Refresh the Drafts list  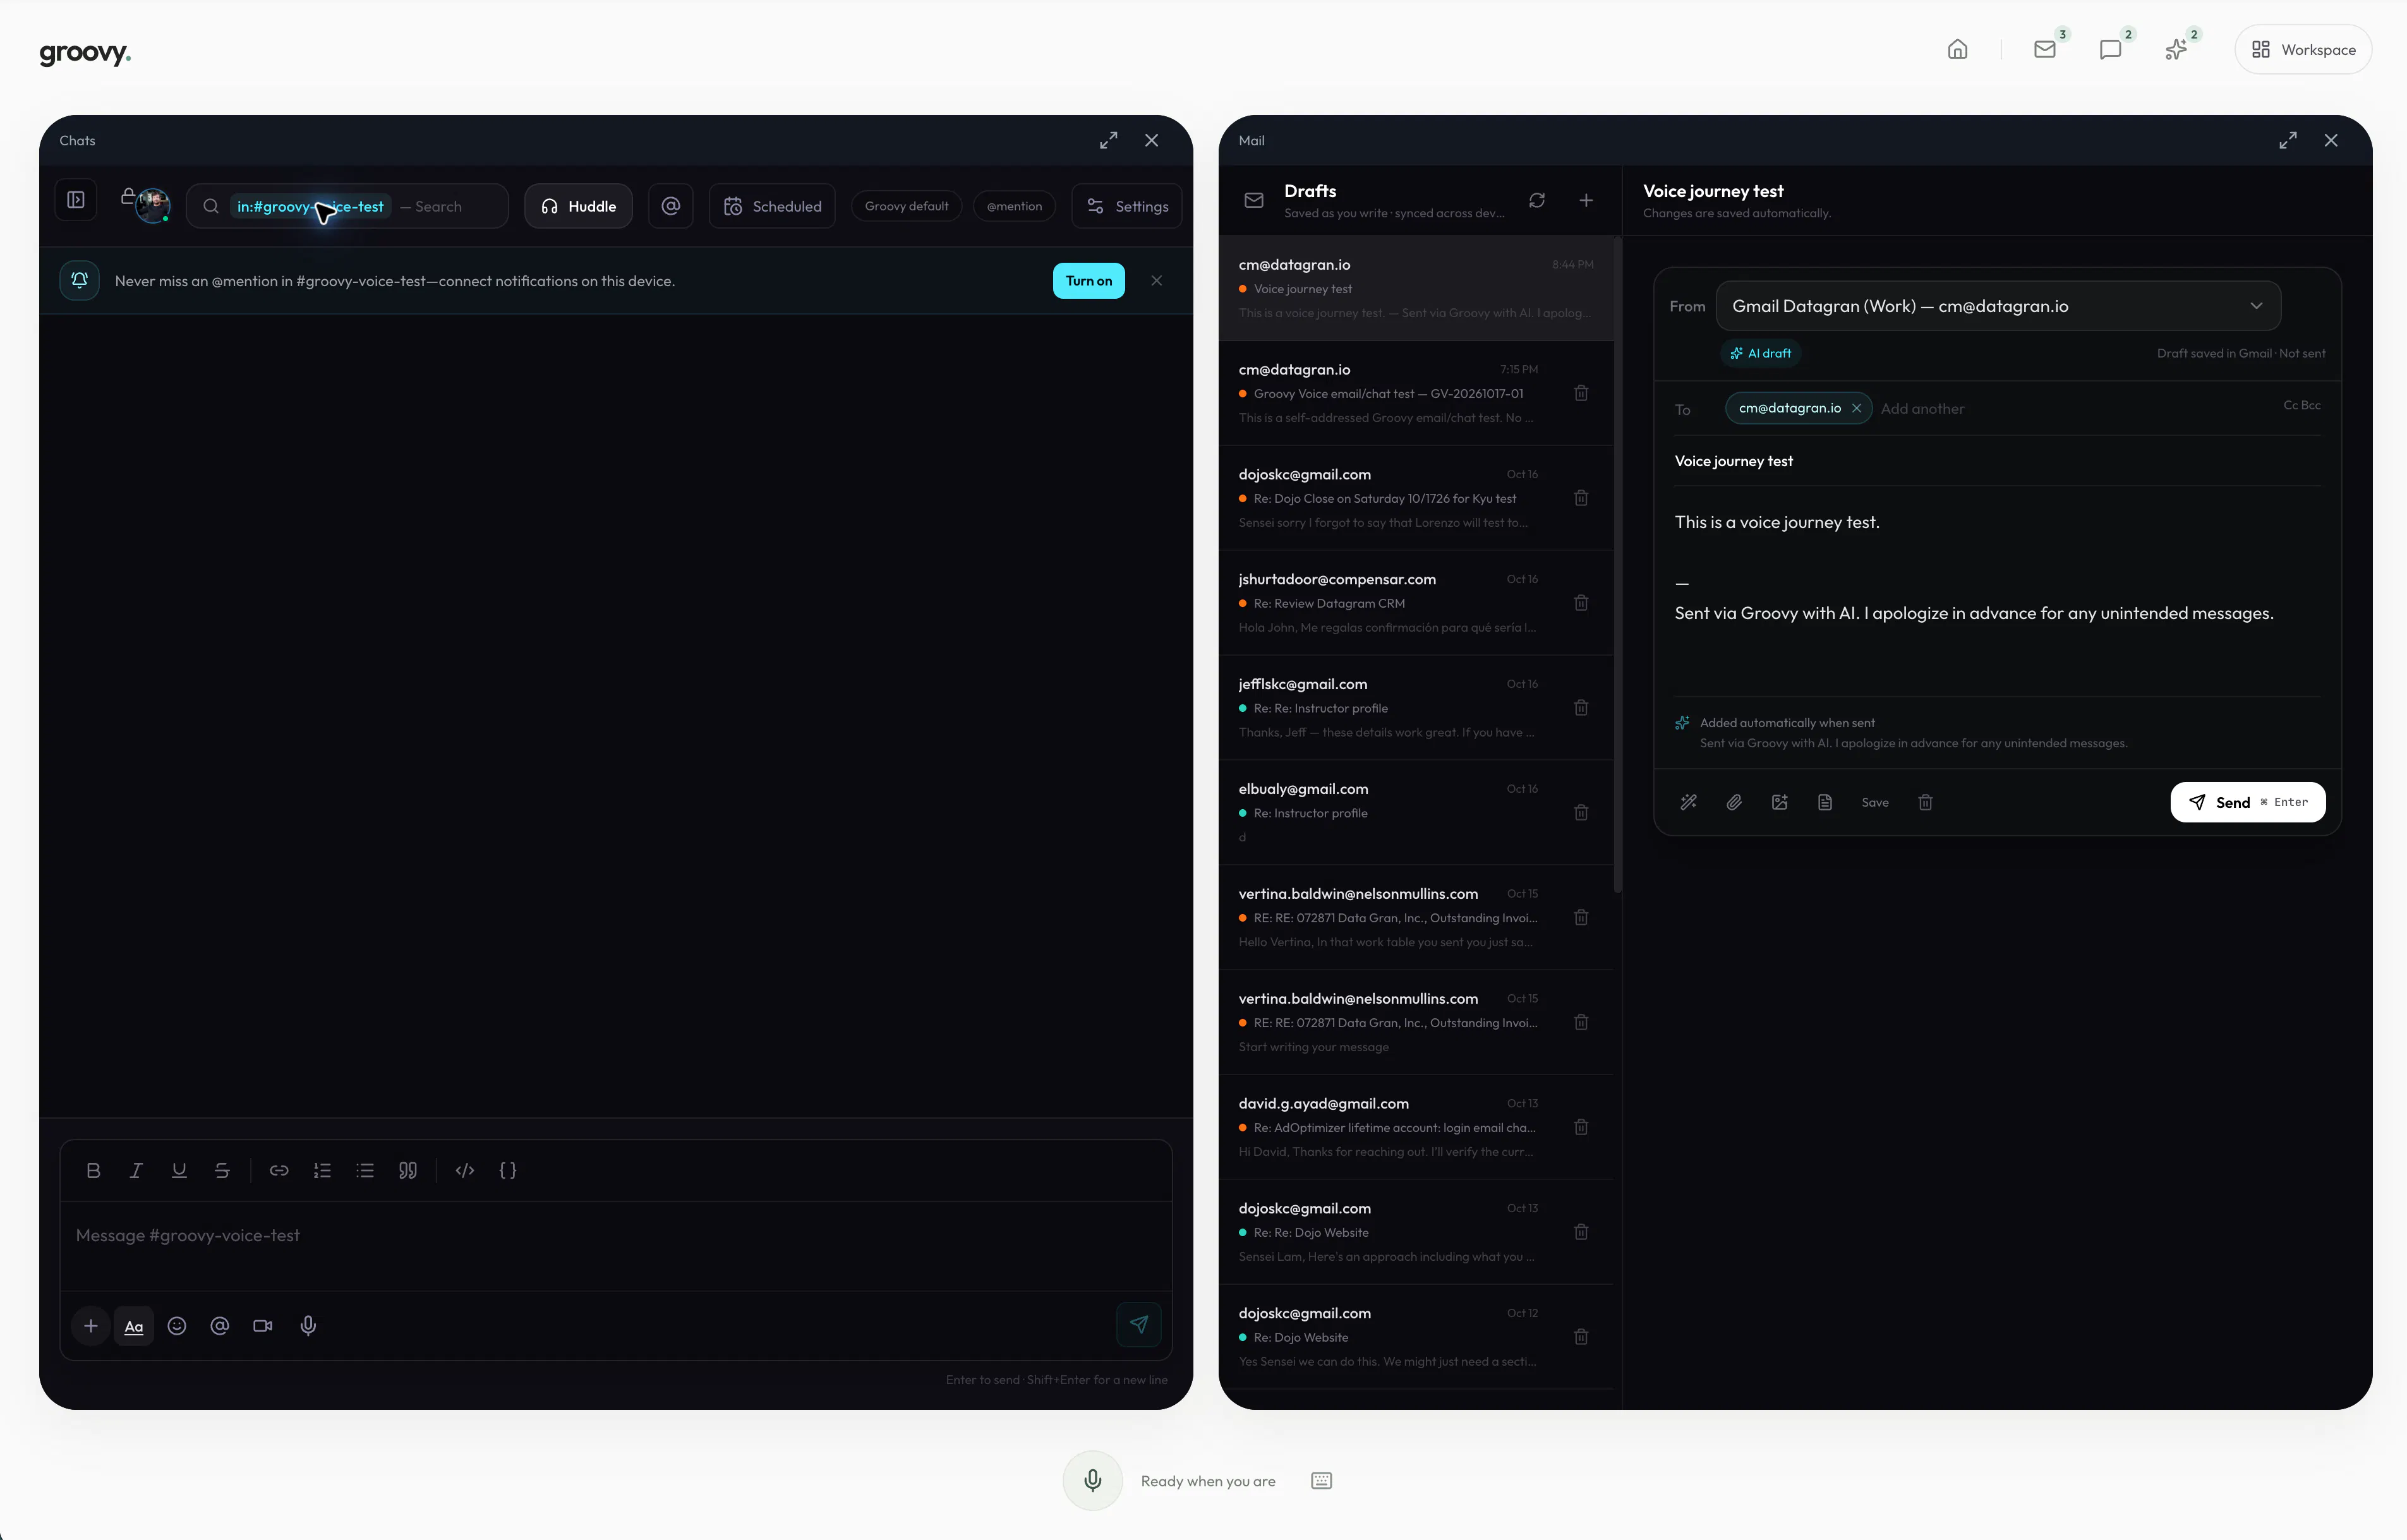coord(1537,201)
